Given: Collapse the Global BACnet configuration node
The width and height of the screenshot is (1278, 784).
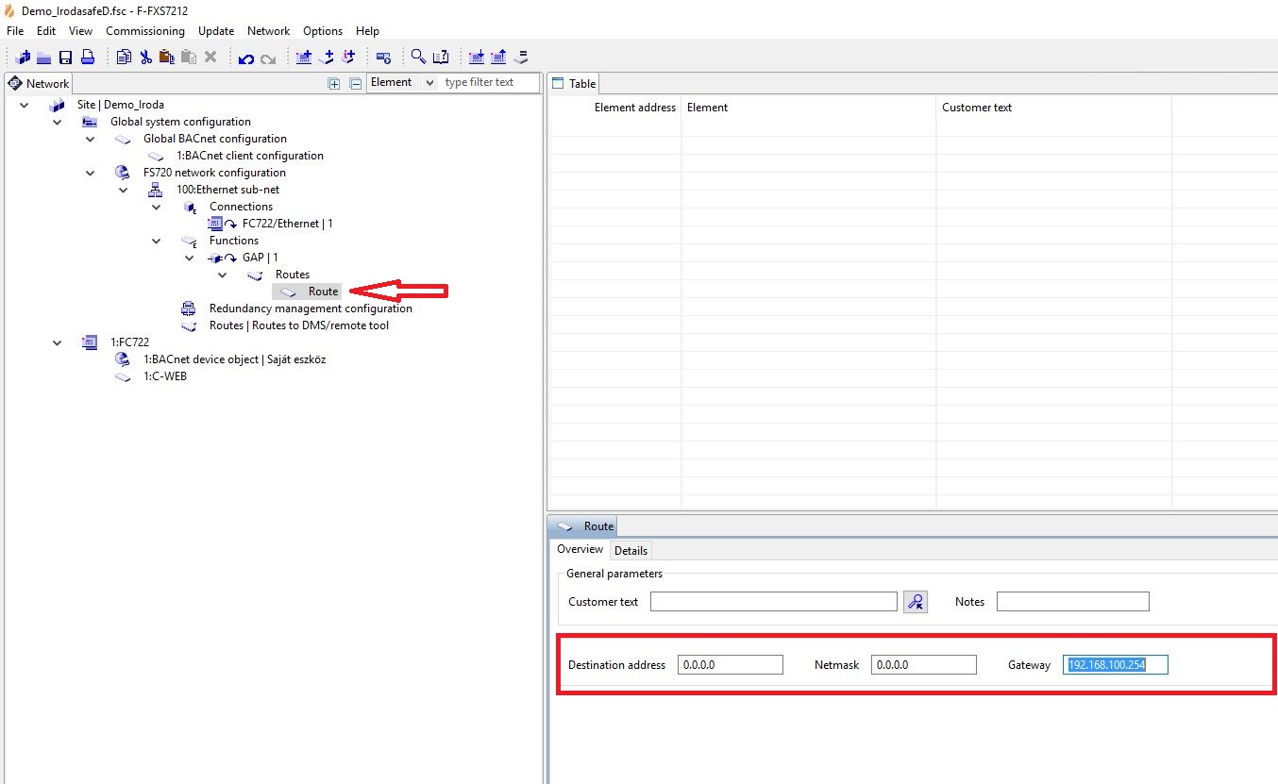Looking at the screenshot, I should coord(91,139).
